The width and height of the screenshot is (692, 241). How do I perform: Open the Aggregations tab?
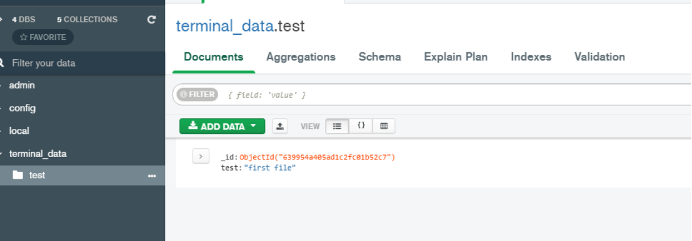(301, 57)
